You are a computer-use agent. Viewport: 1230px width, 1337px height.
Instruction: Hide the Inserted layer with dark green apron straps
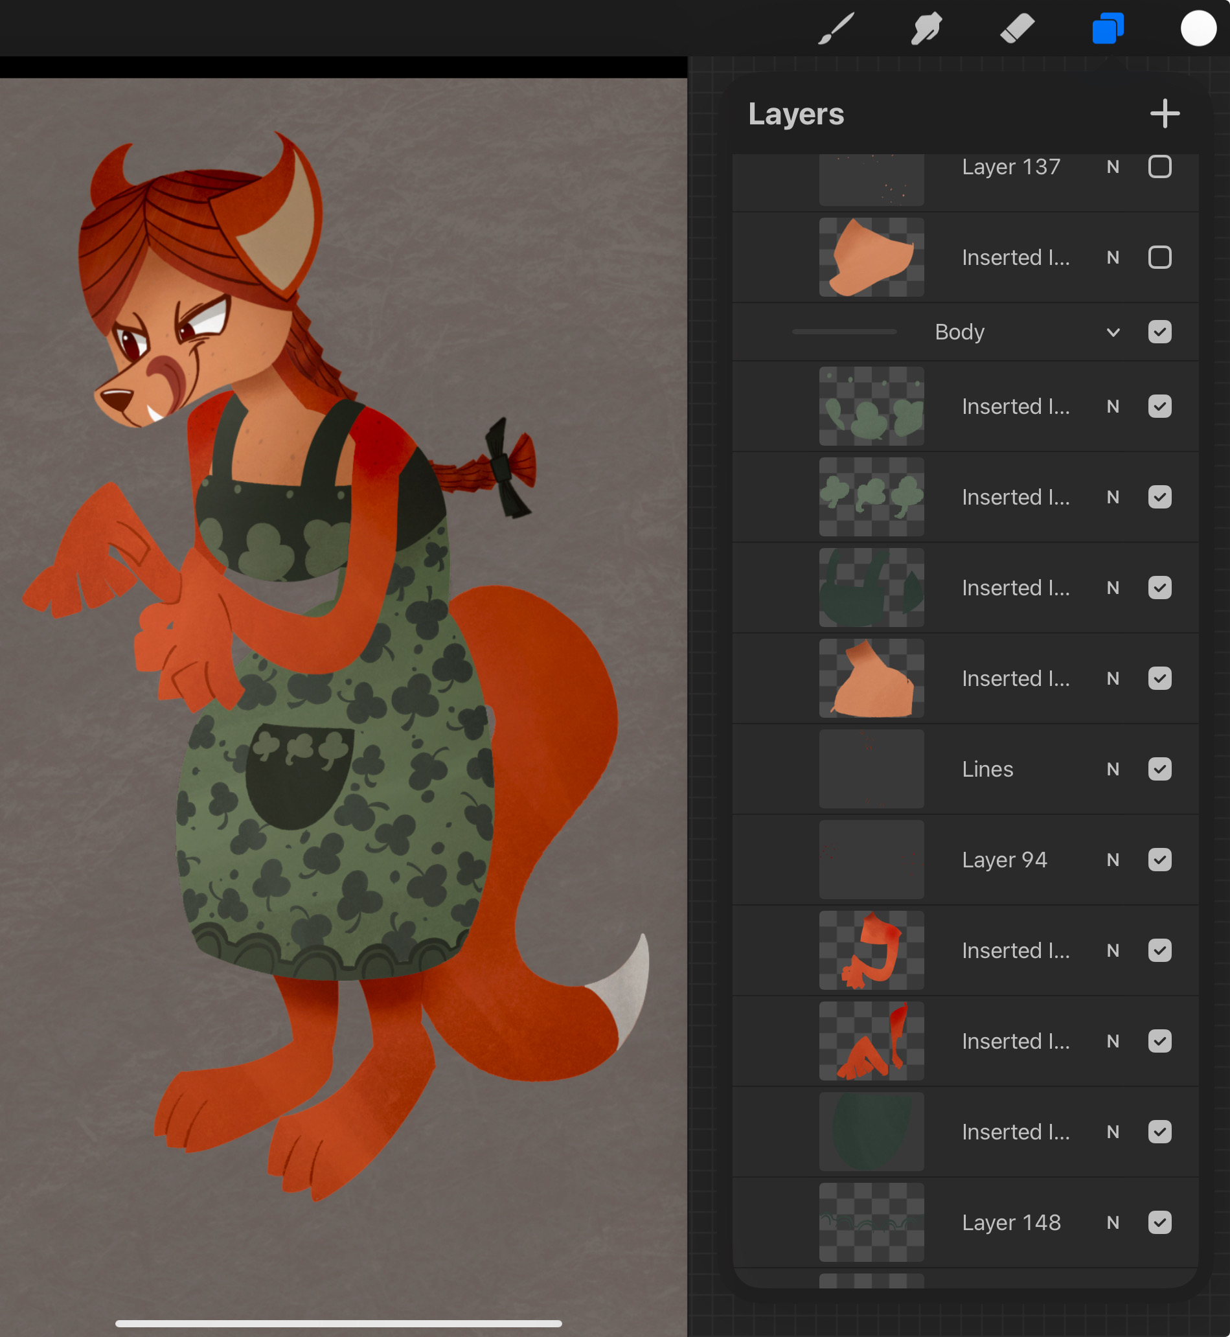tap(1159, 588)
